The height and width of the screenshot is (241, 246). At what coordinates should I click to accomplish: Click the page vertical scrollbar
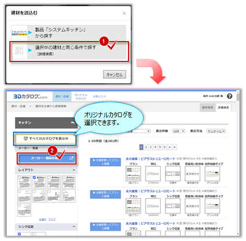(238, 163)
